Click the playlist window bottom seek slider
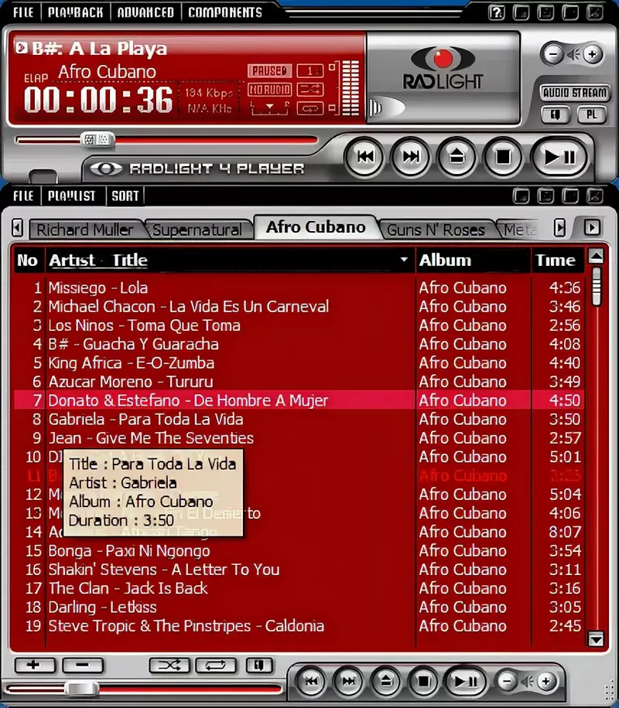 (82, 689)
